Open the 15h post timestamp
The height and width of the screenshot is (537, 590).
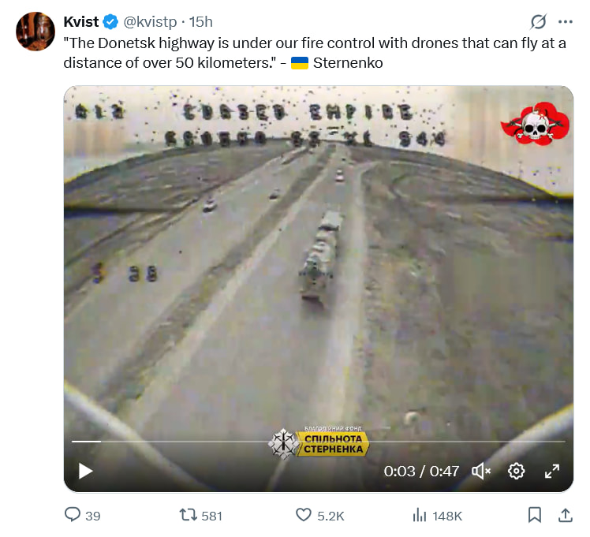(200, 22)
